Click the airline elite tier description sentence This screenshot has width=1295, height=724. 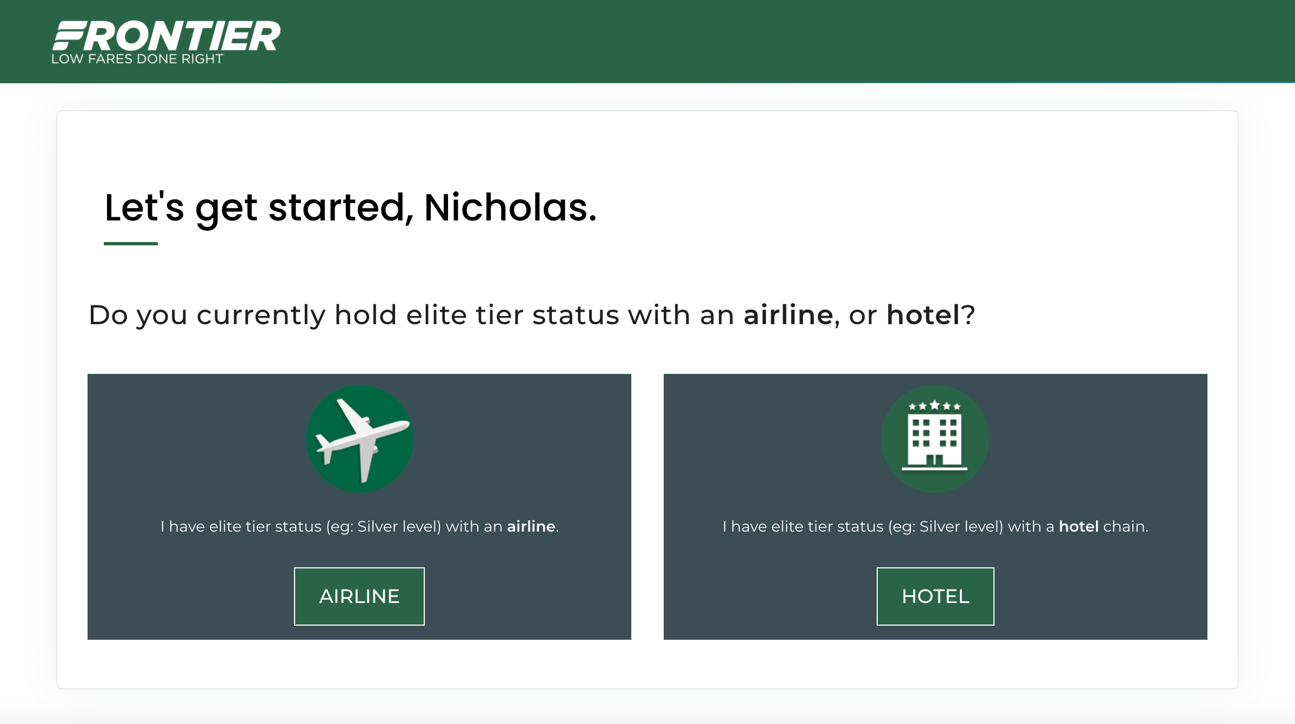[360, 526]
